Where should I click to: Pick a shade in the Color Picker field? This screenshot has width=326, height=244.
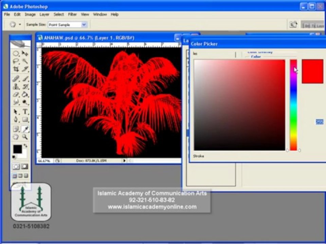tap(239, 105)
